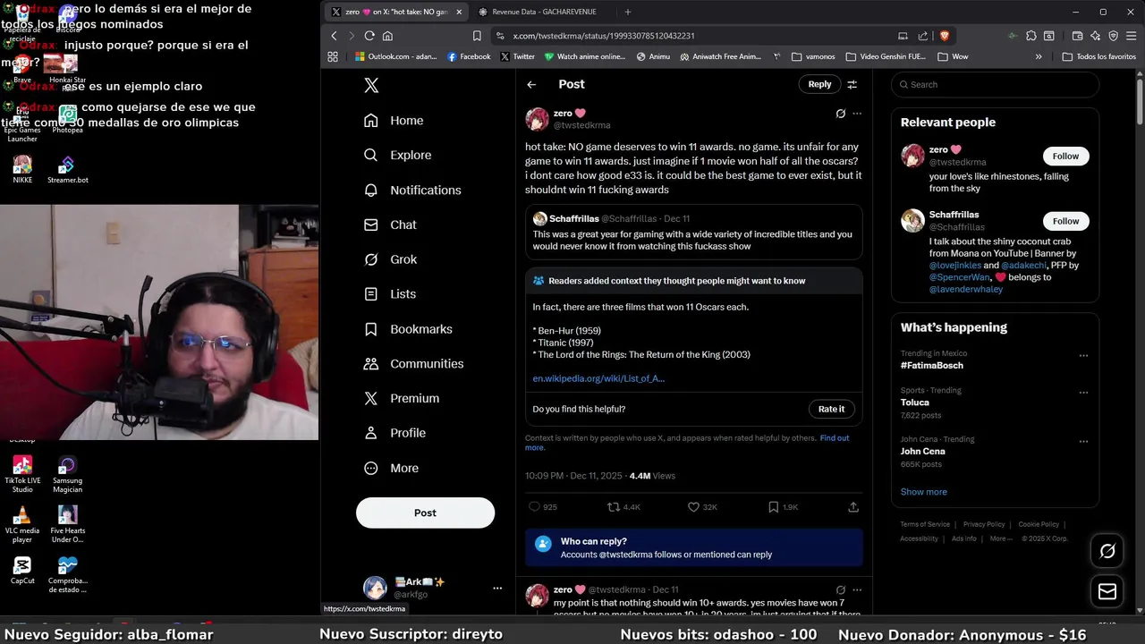Screen dimensions: 1145x644
Task: Open the Outlook.com bookmark
Action: coord(396,56)
